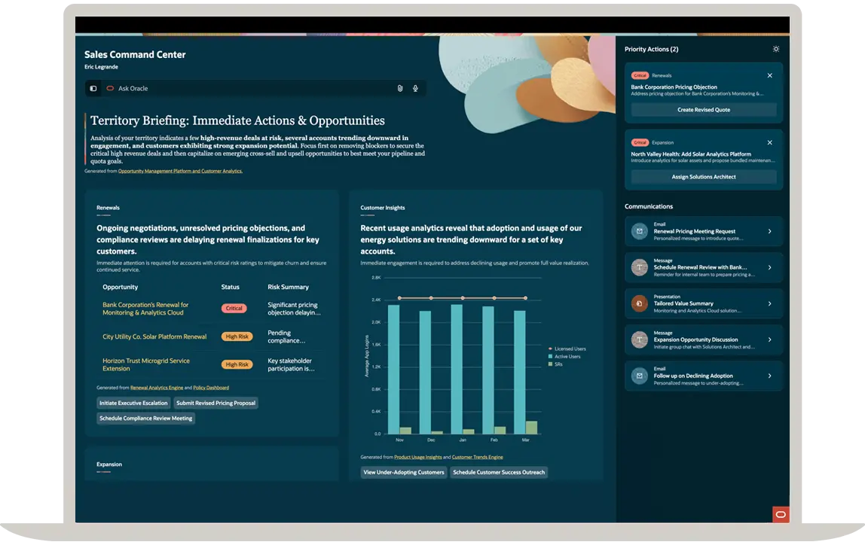This screenshot has width=865, height=545.
Task: Click the red Oracle logo in Ask bar
Action: click(x=110, y=88)
